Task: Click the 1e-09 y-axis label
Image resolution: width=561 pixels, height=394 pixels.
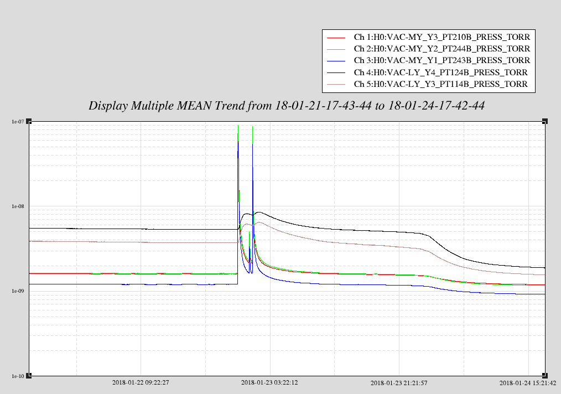Action: point(18,292)
